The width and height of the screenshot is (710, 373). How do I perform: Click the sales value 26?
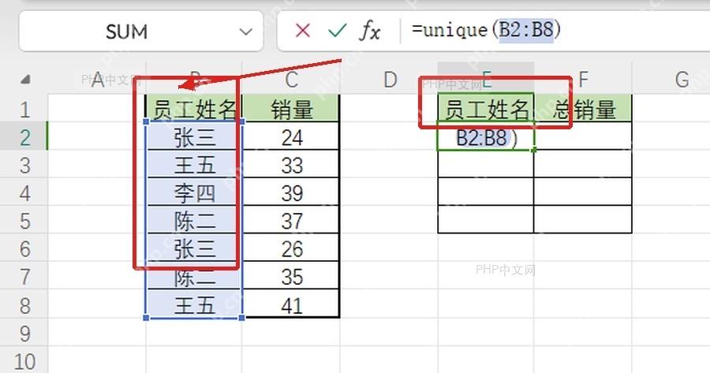(x=291, y=249)
